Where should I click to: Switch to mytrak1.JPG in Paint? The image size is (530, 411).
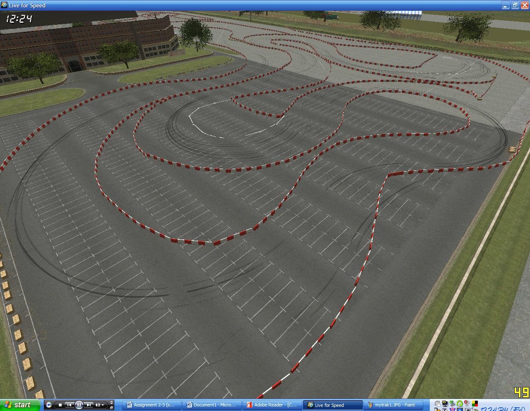[x=393, y=405]
